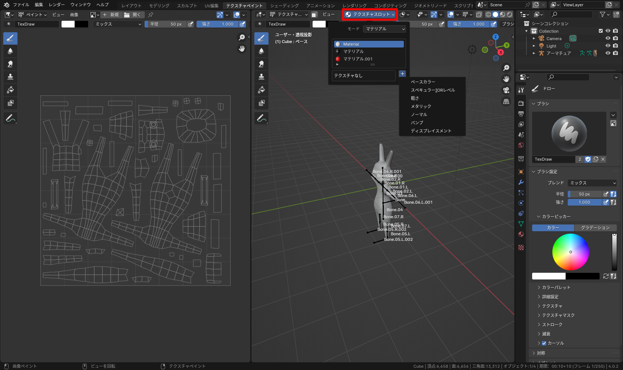Switch to the グラデーション button in color picker
This screenshot has width=623, height=370.
tap(596, 227)
